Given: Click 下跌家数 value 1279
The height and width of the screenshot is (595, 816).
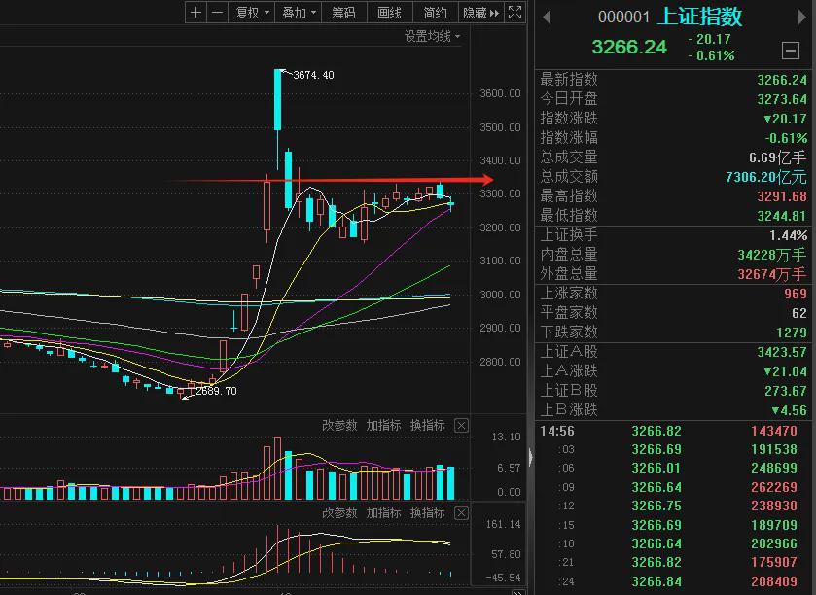Looking at the screenshot, I should pos(792,332).
